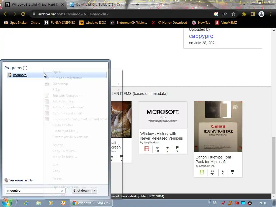Open the share page icon
The image size is (276, 207).
coord(225,14)
